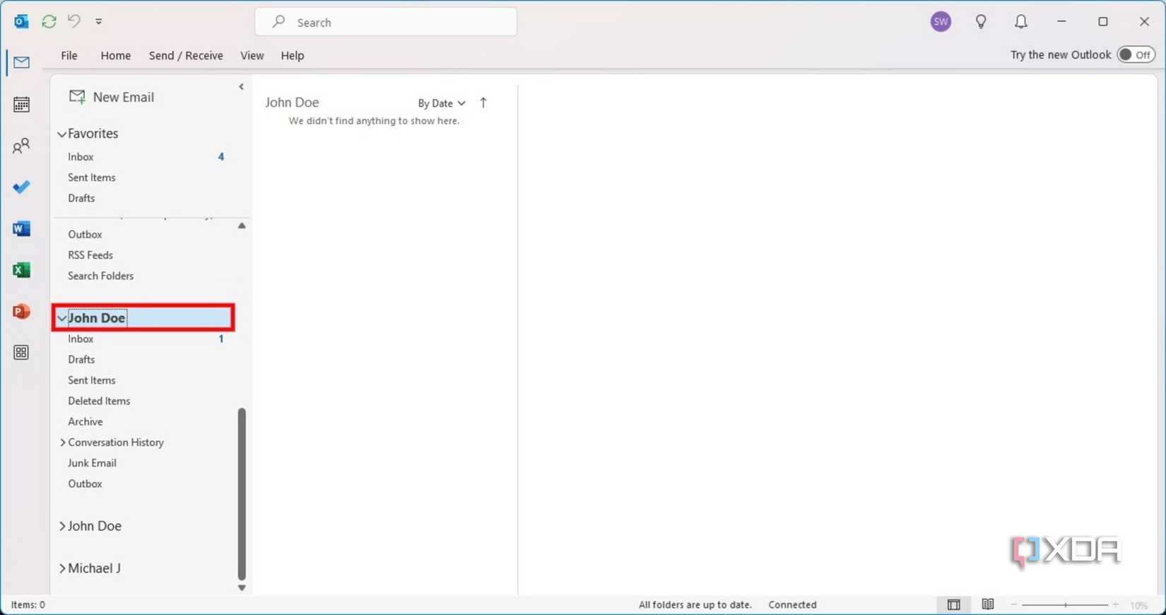Screen dimensions: 1166x615
Task: Reverse sort order with the up arrow
Action: tap(483, 102)
